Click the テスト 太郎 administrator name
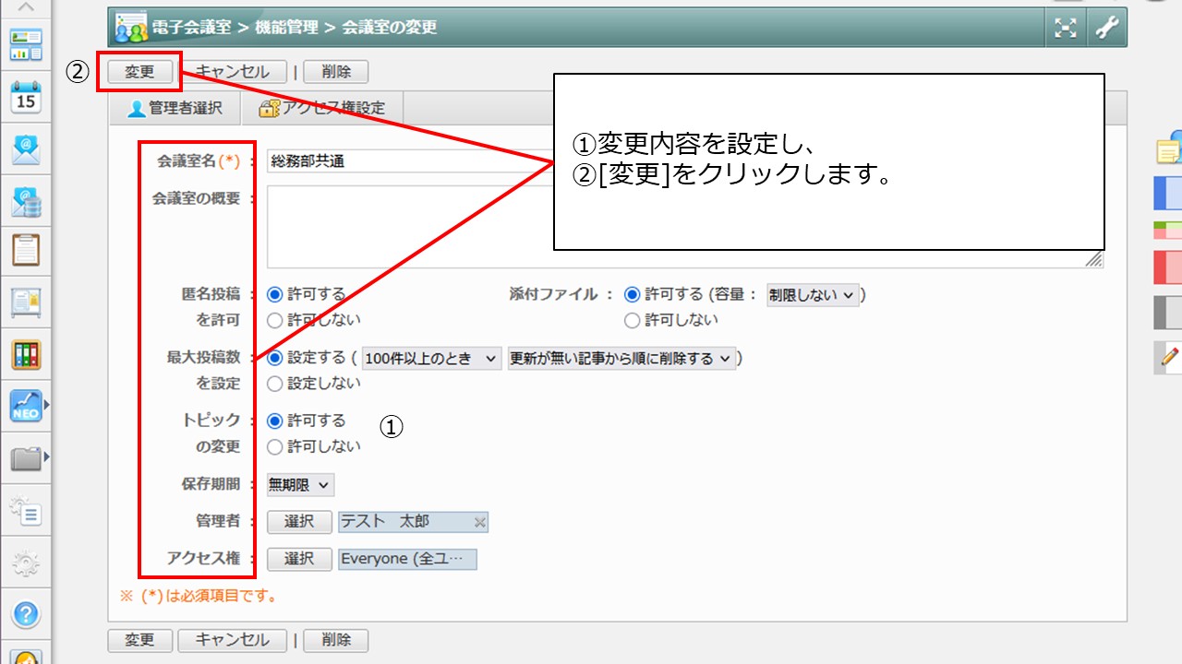The height and width of the screenshot is (664, 1182). coord(385,522)
